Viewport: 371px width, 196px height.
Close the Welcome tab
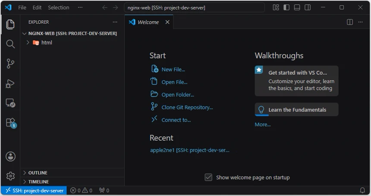point(167,22)
